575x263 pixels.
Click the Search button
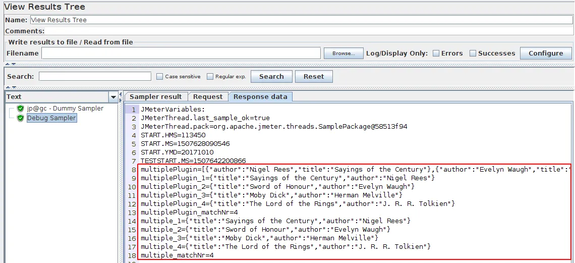click(x=271, y=76)
